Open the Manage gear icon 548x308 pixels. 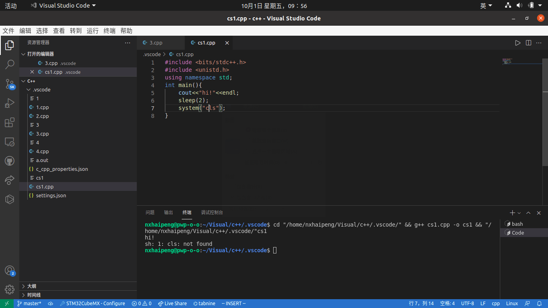(x=10, y=289)
